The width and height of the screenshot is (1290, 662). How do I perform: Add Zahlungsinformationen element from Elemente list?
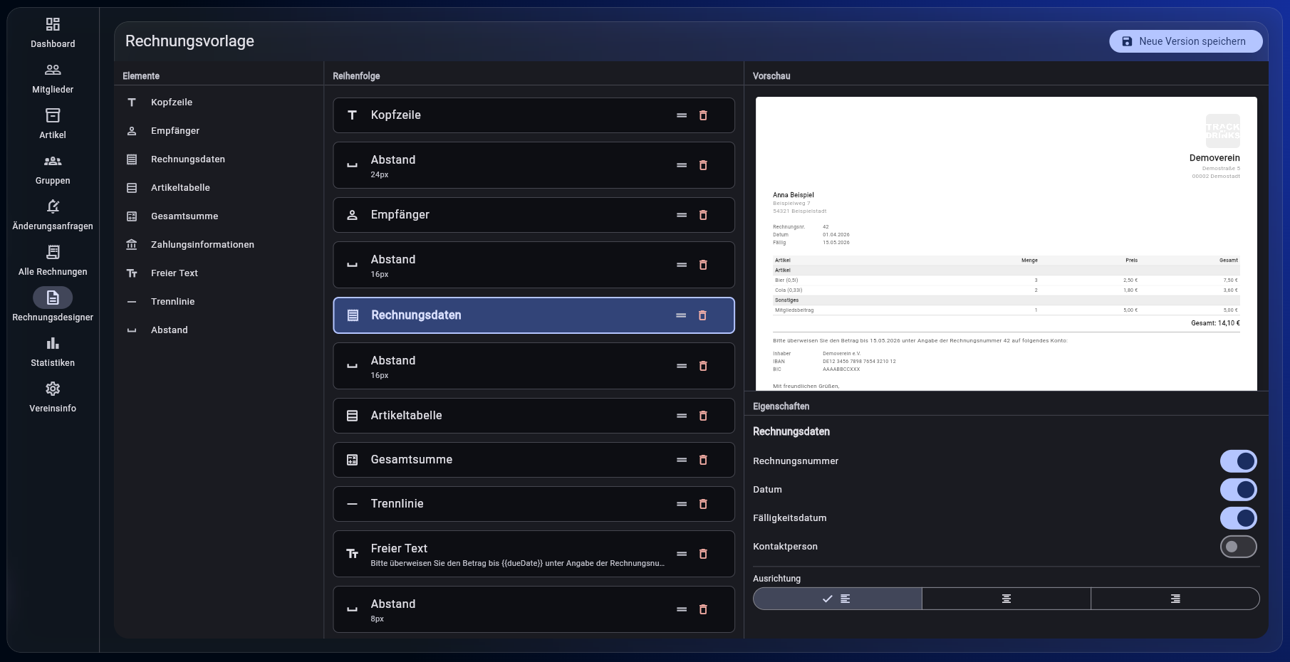[202, 245]
